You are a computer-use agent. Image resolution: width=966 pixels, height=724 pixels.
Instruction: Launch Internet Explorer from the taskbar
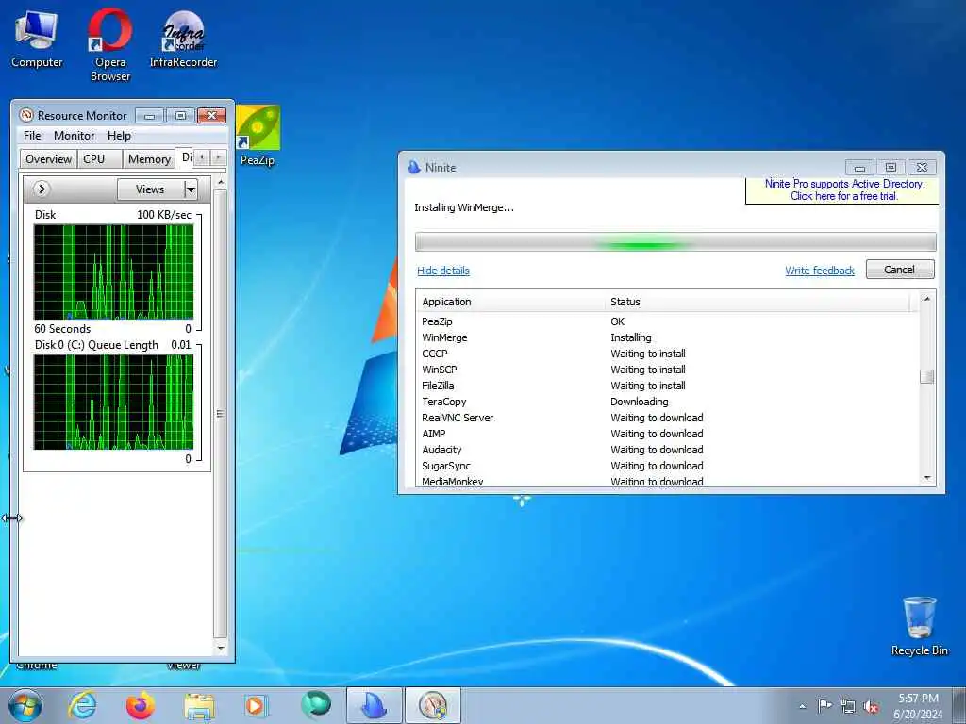[83, 705]
